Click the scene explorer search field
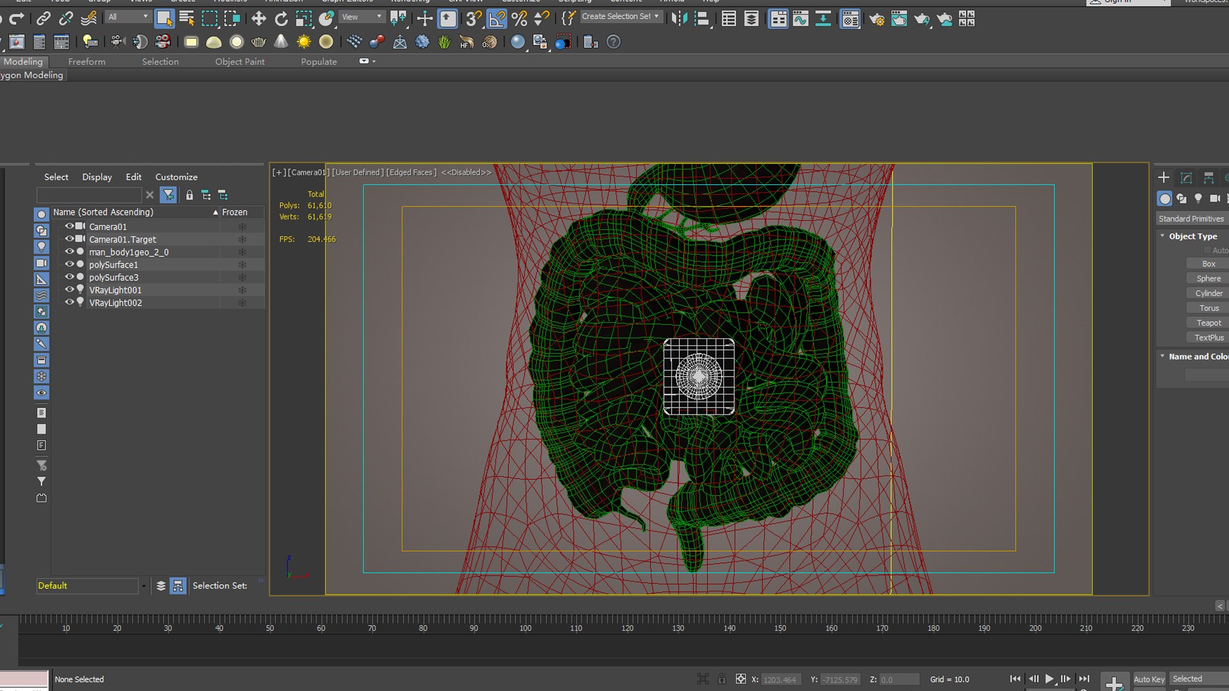Image resolution: width=1229 pixels, height=691 pixels. click(89, 195)
